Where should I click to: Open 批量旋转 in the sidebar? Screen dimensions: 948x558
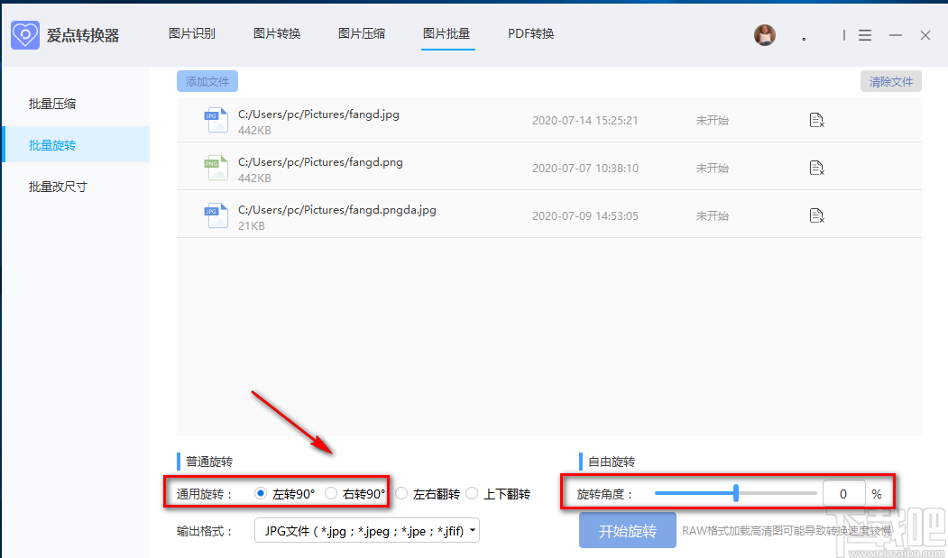coord(76,145)
